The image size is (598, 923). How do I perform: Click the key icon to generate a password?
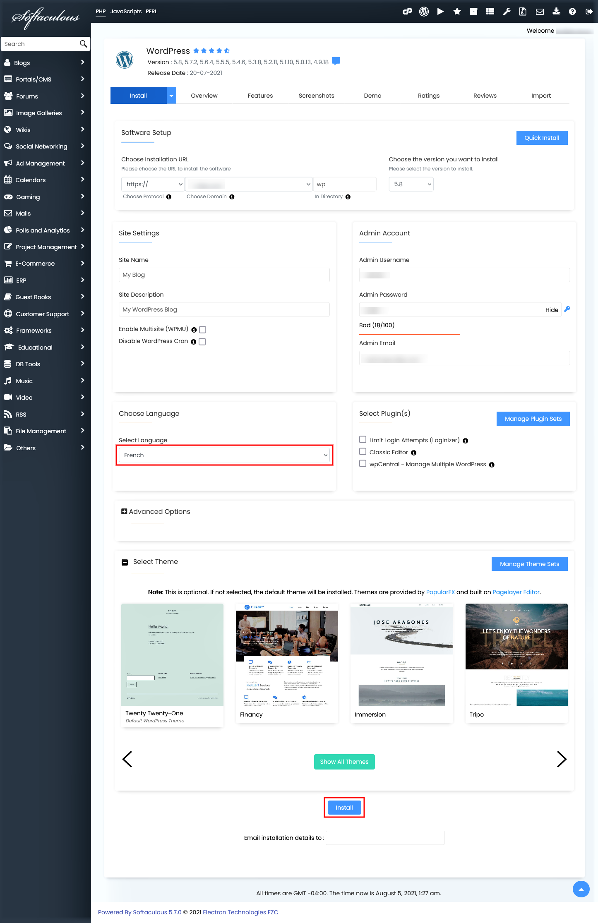coord(567,309)
